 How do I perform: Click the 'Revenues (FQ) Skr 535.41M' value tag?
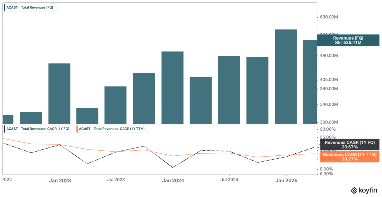pos(348,40)
